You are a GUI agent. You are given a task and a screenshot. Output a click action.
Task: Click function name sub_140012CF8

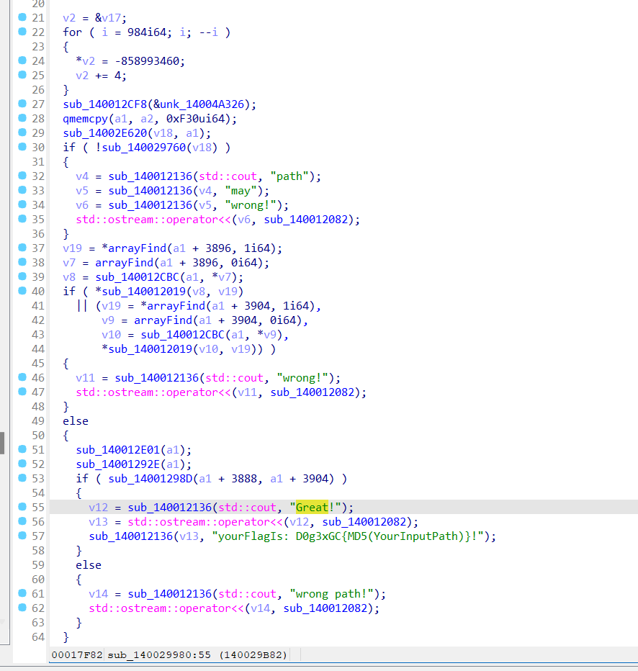[105, 104]
